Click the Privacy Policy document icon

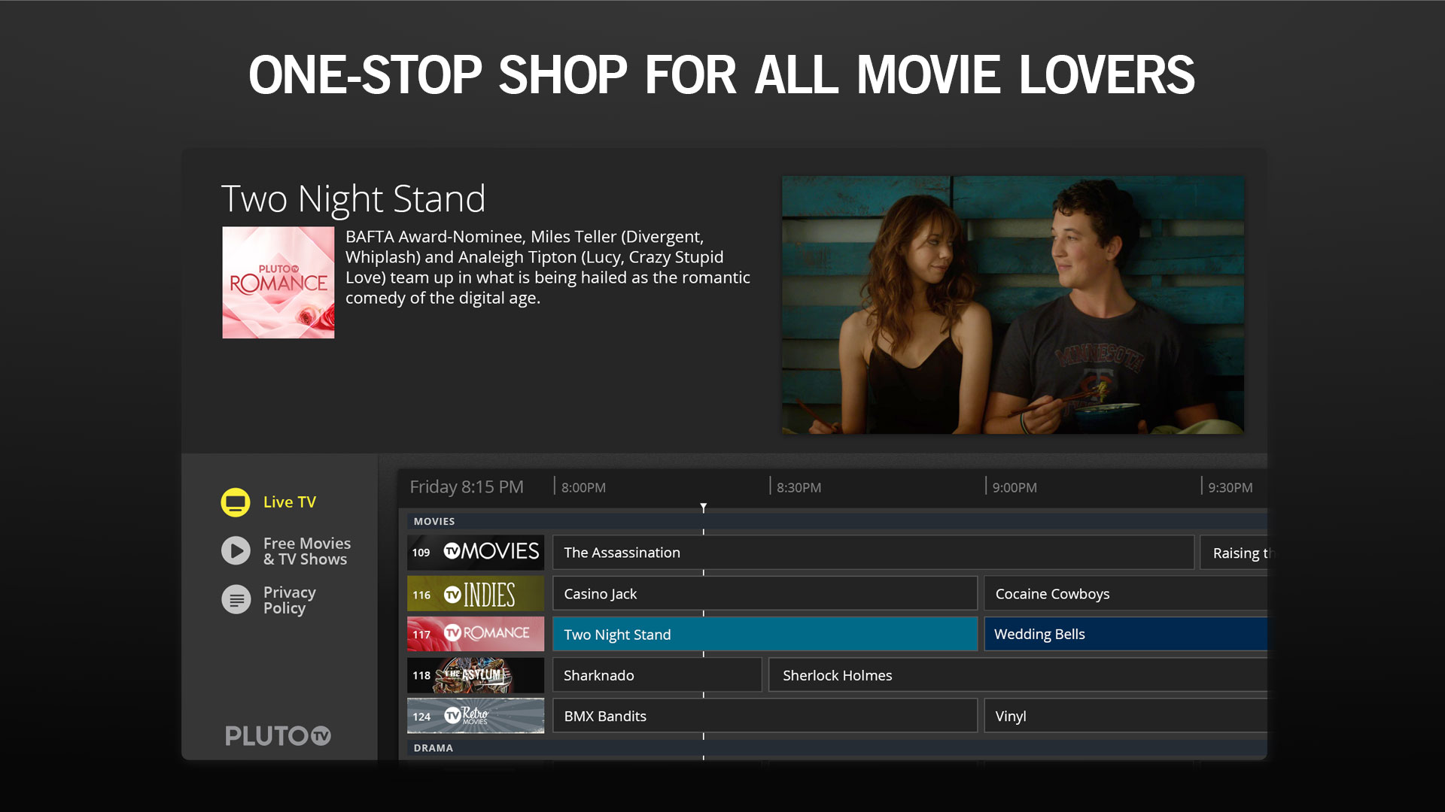click(235, 600)
